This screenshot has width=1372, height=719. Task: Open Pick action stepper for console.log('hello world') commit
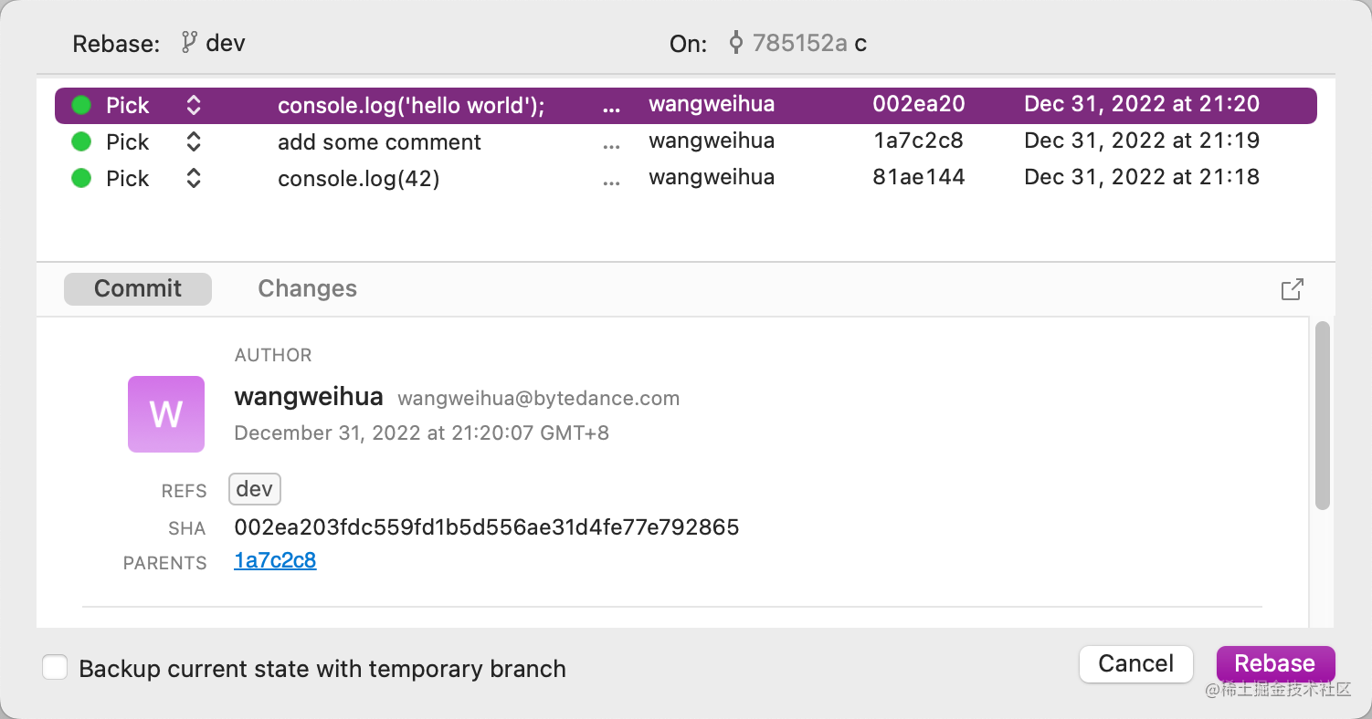click(x=193, y=105)
